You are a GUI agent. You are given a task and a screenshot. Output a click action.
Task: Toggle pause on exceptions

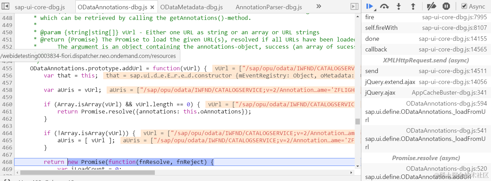coord(446,6)
